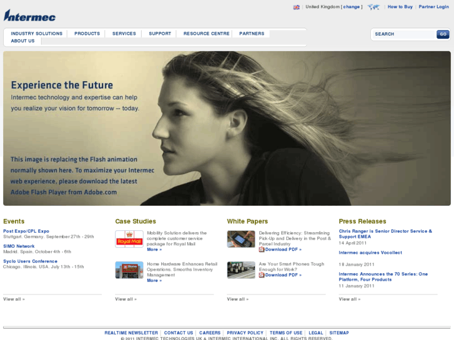
Task: Open the Partner Login link
Action: coord(434,7)
